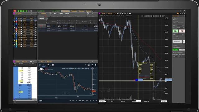The image size is (199, 112).
Task: Switch to the Баланс workspace tab
Action: click(x=81, y=11)
